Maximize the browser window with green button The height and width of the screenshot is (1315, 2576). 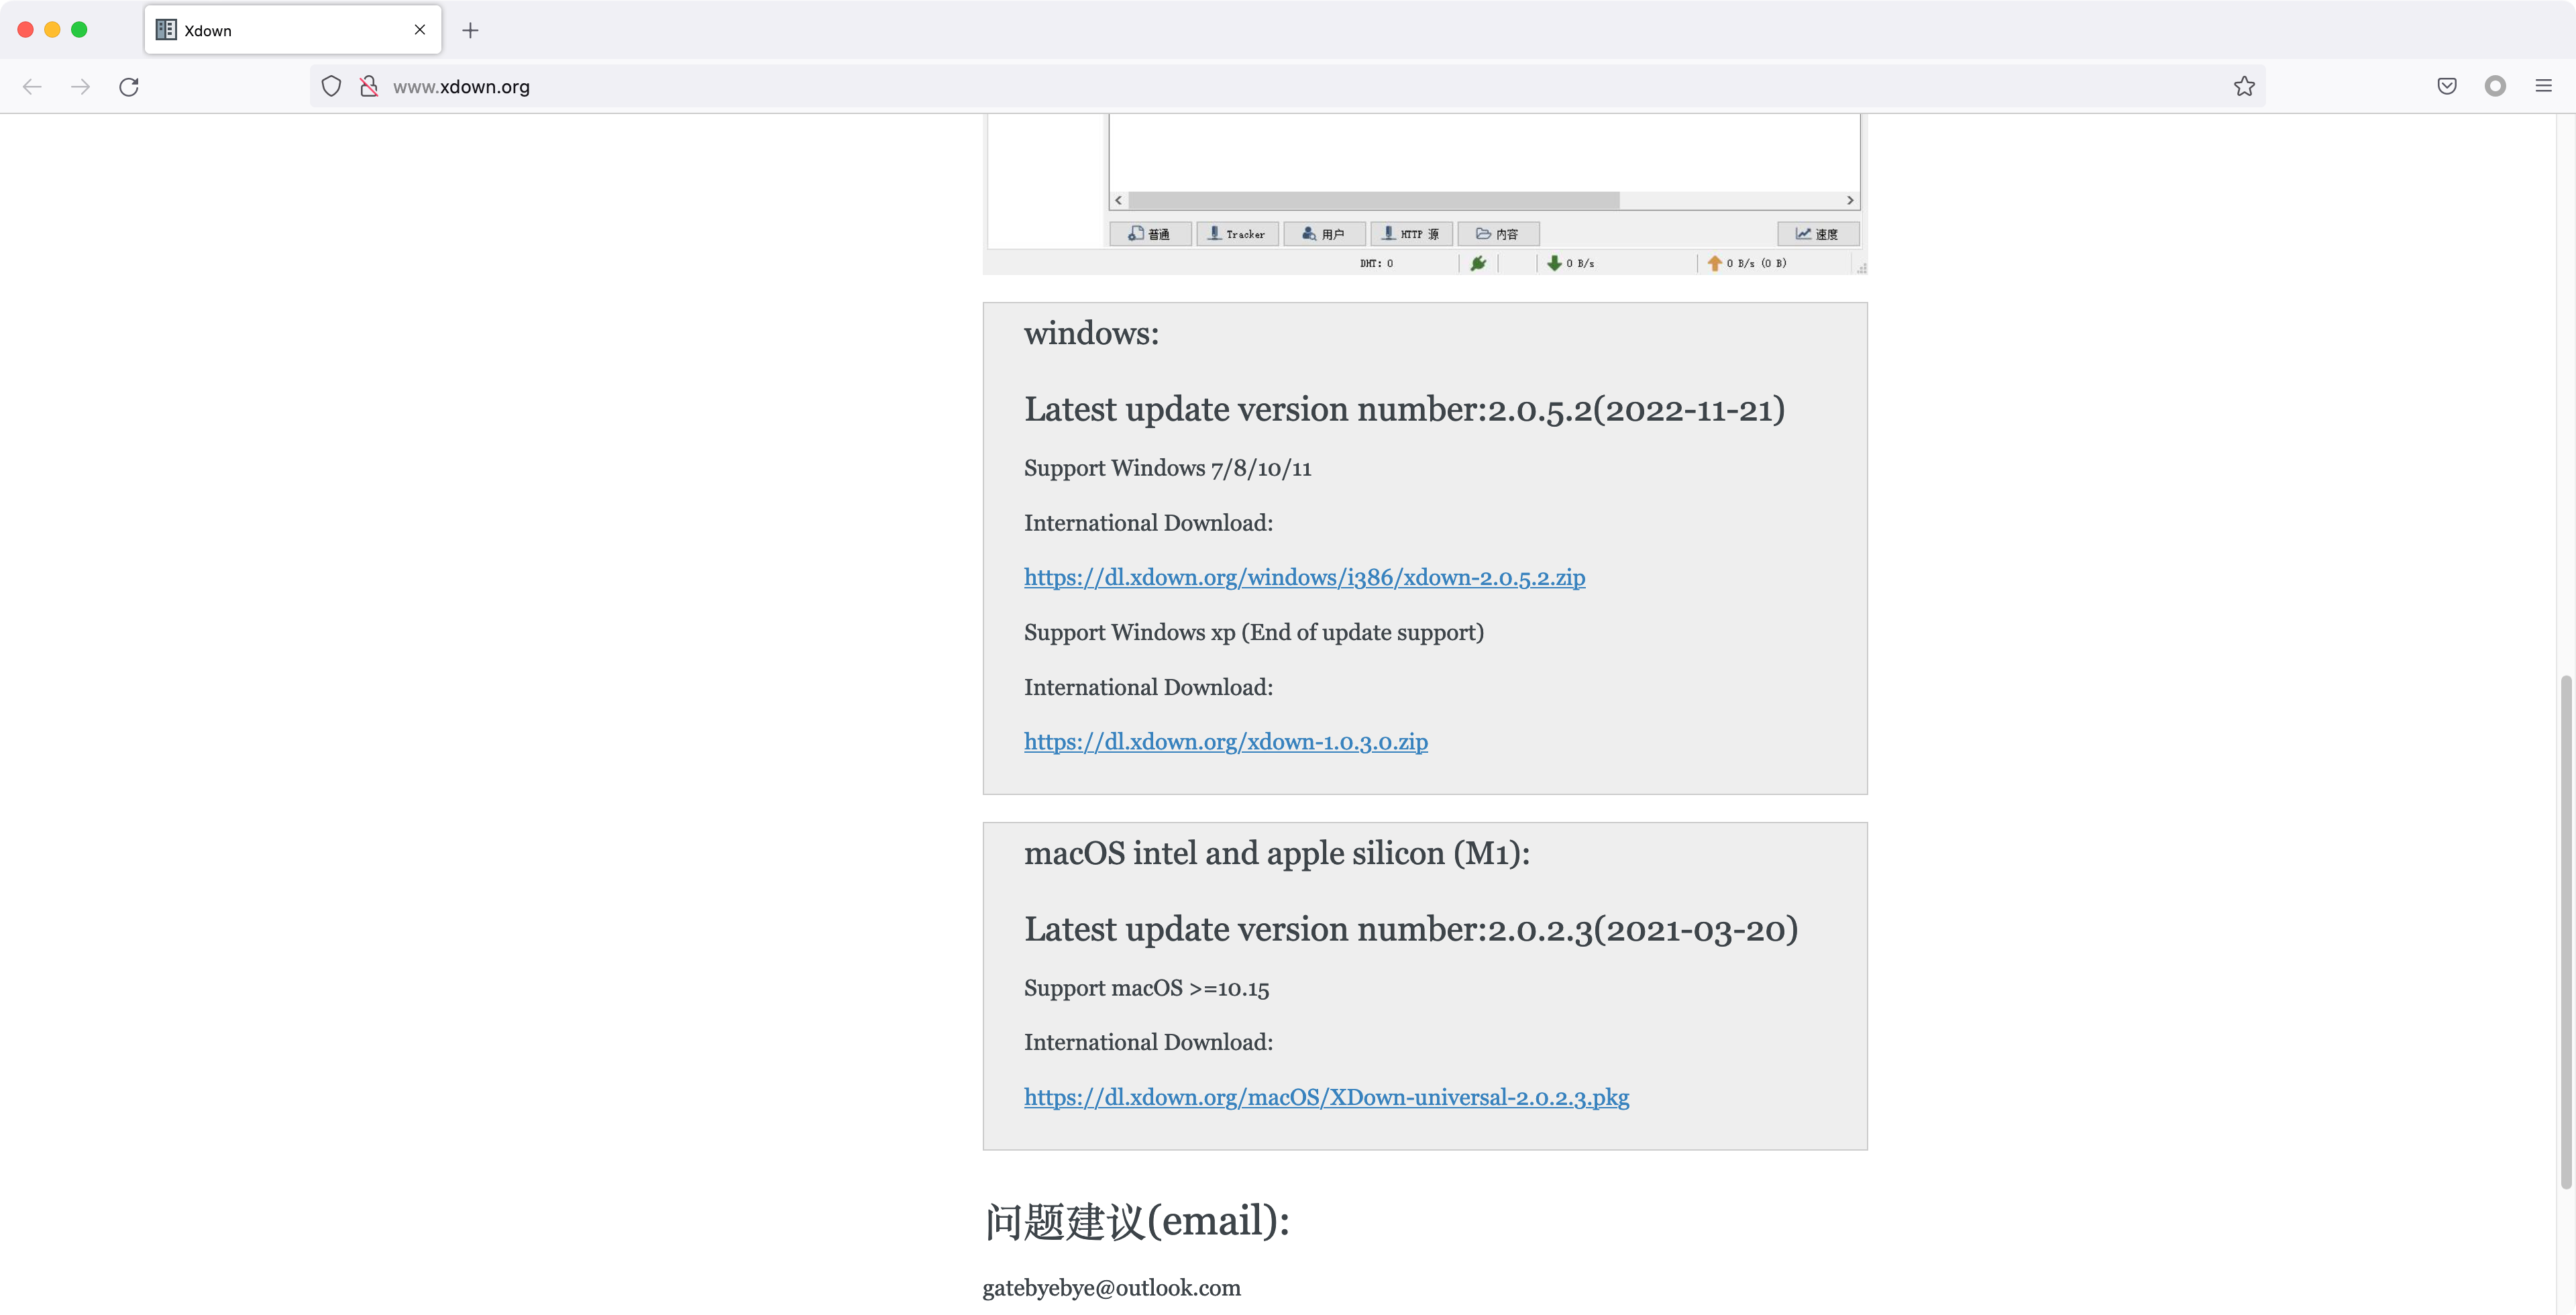coord(80,30)
